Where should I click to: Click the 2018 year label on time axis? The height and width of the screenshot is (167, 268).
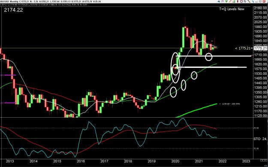(x=128, y=161)
